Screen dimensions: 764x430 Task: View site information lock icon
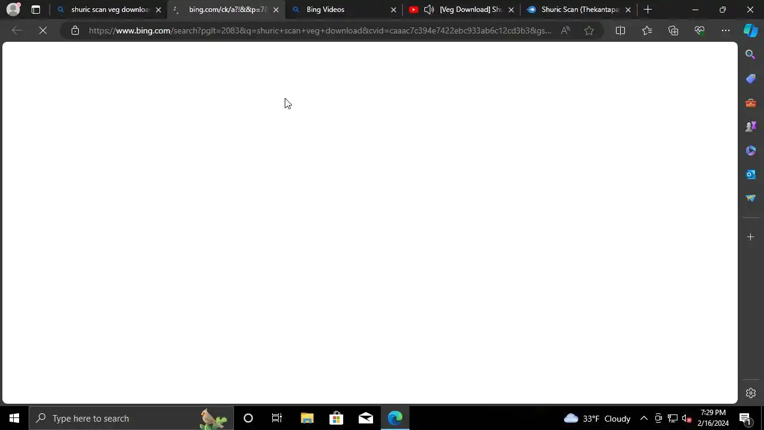[x=75, y=30]
